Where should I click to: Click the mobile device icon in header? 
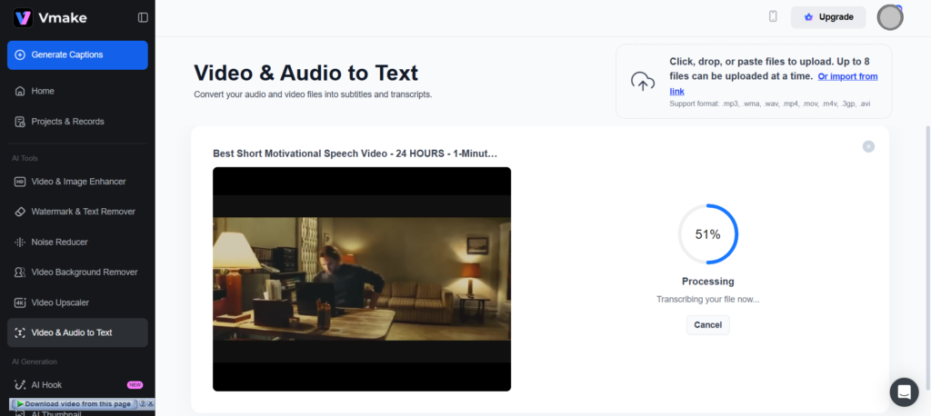point(773,16)
